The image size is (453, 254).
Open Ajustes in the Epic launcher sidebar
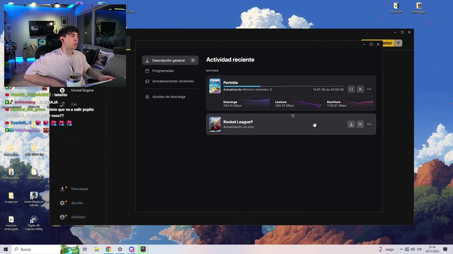click(72, 203)
